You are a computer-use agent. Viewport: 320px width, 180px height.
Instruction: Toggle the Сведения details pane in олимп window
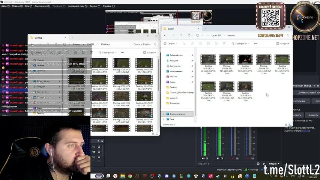point(282,43)
